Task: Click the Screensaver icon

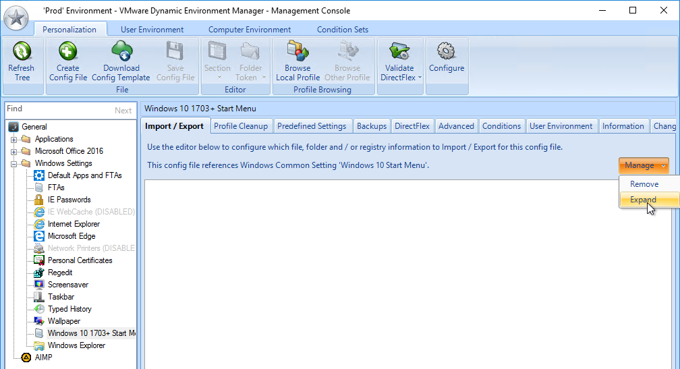Action: (x=39, y=285)
